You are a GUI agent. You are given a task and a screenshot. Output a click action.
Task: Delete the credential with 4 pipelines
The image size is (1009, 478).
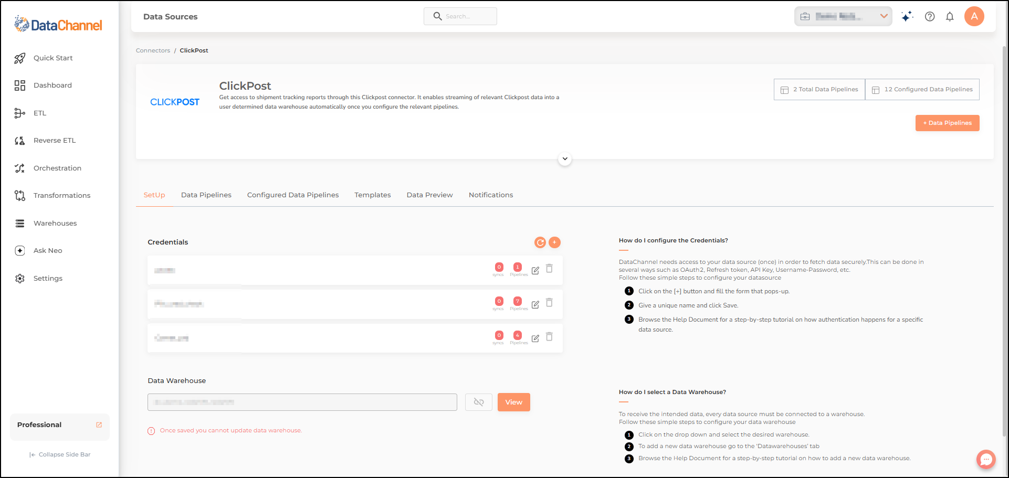[549, 337]
